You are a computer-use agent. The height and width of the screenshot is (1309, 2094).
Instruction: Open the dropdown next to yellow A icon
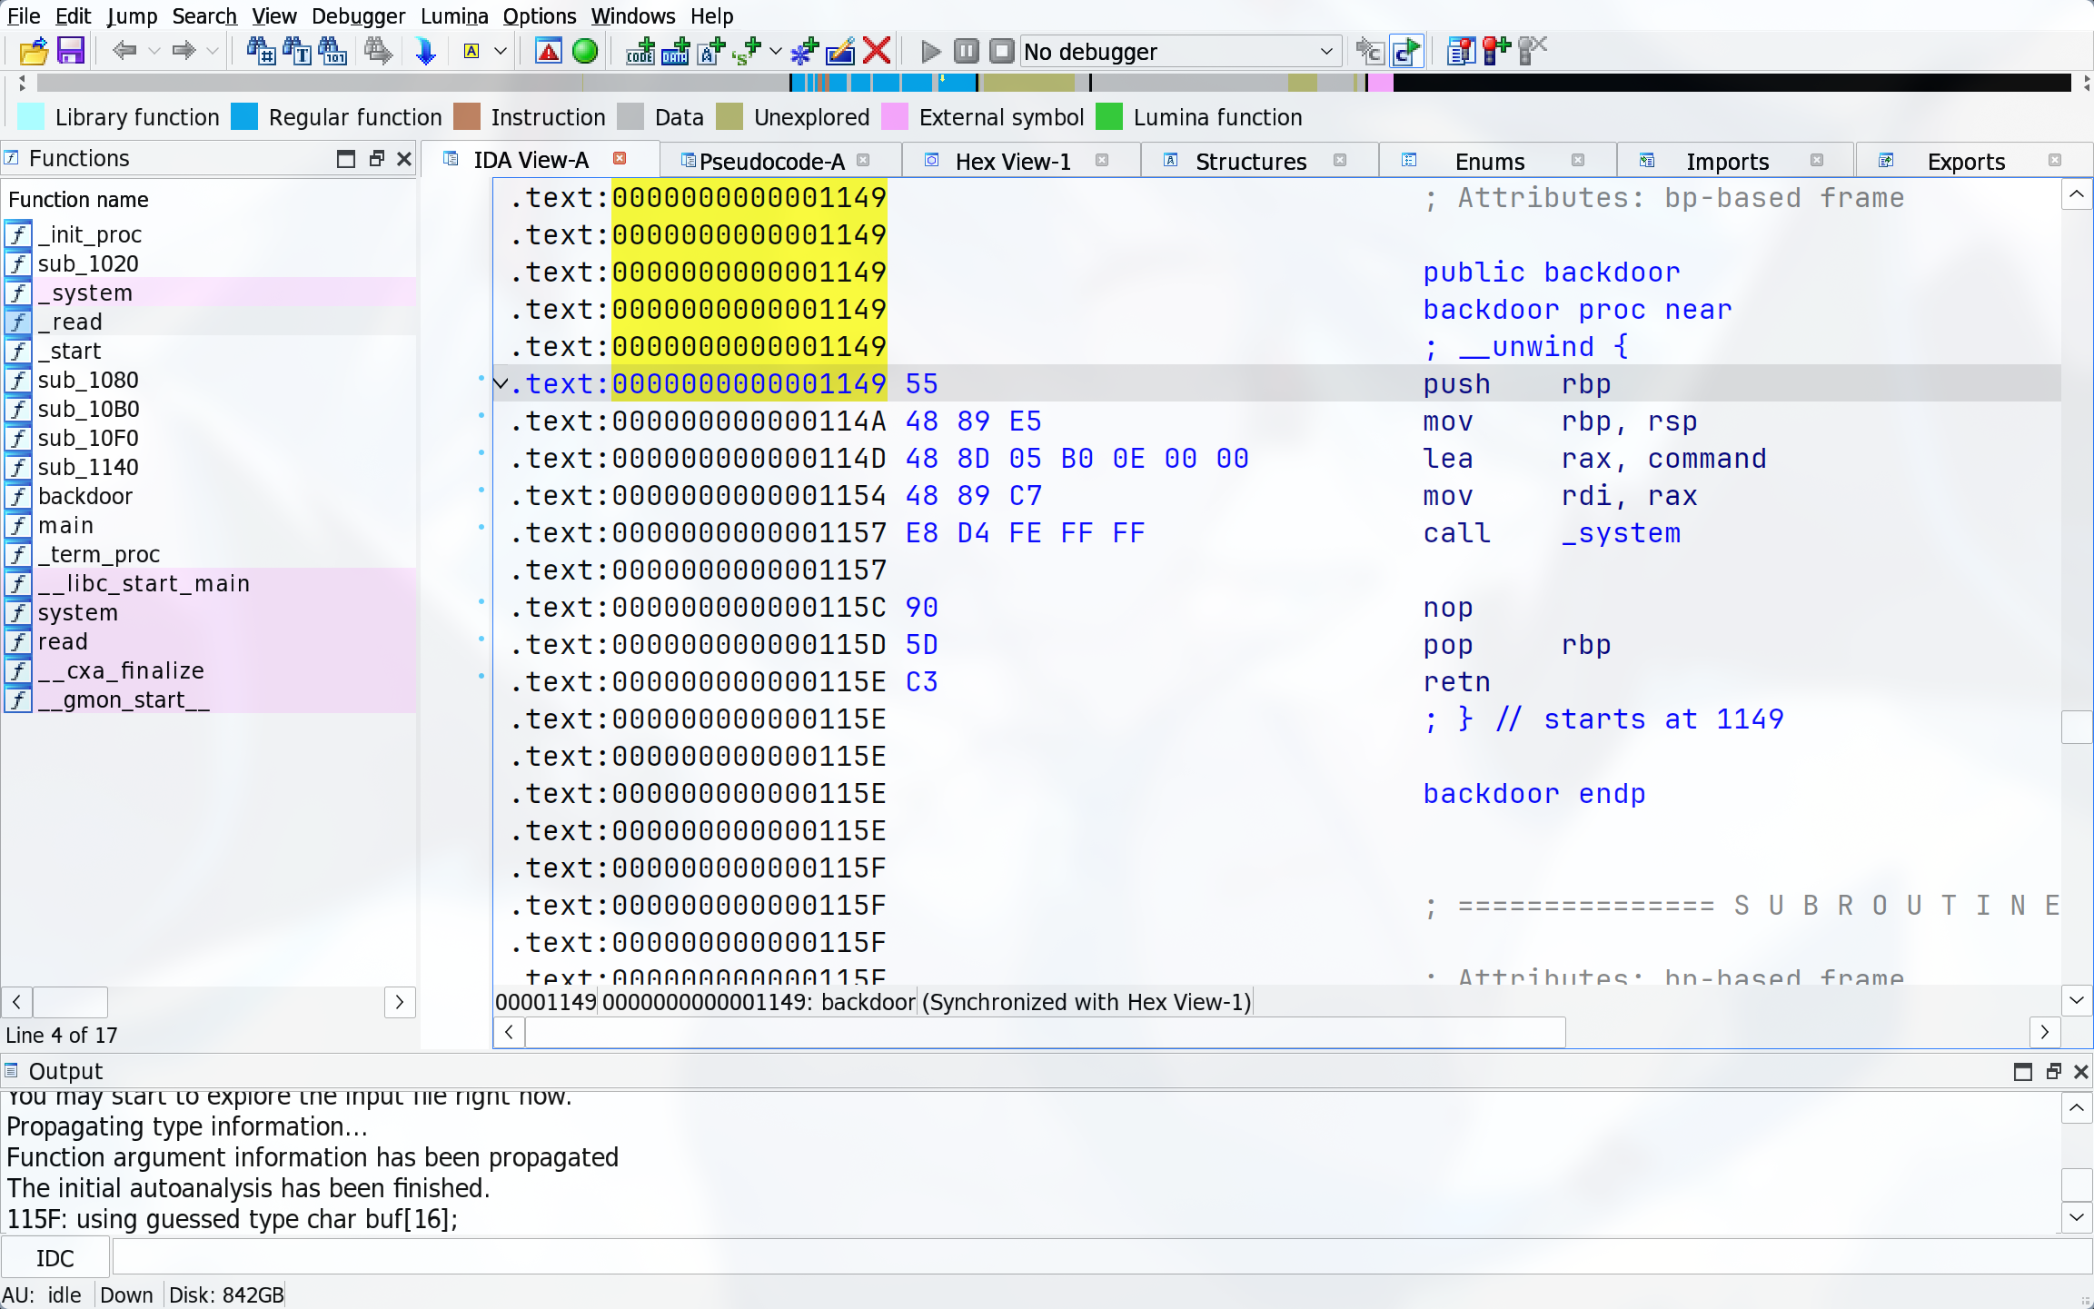coord(501,52)
